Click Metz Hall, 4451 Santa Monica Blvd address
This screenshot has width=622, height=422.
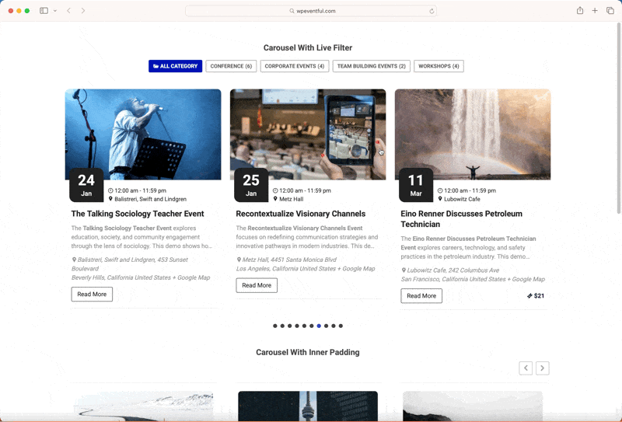click(x=289, y=260)
